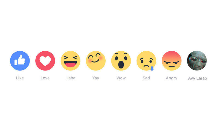Click the blue thumbs-up Like reaction

(x=20, y=61)
